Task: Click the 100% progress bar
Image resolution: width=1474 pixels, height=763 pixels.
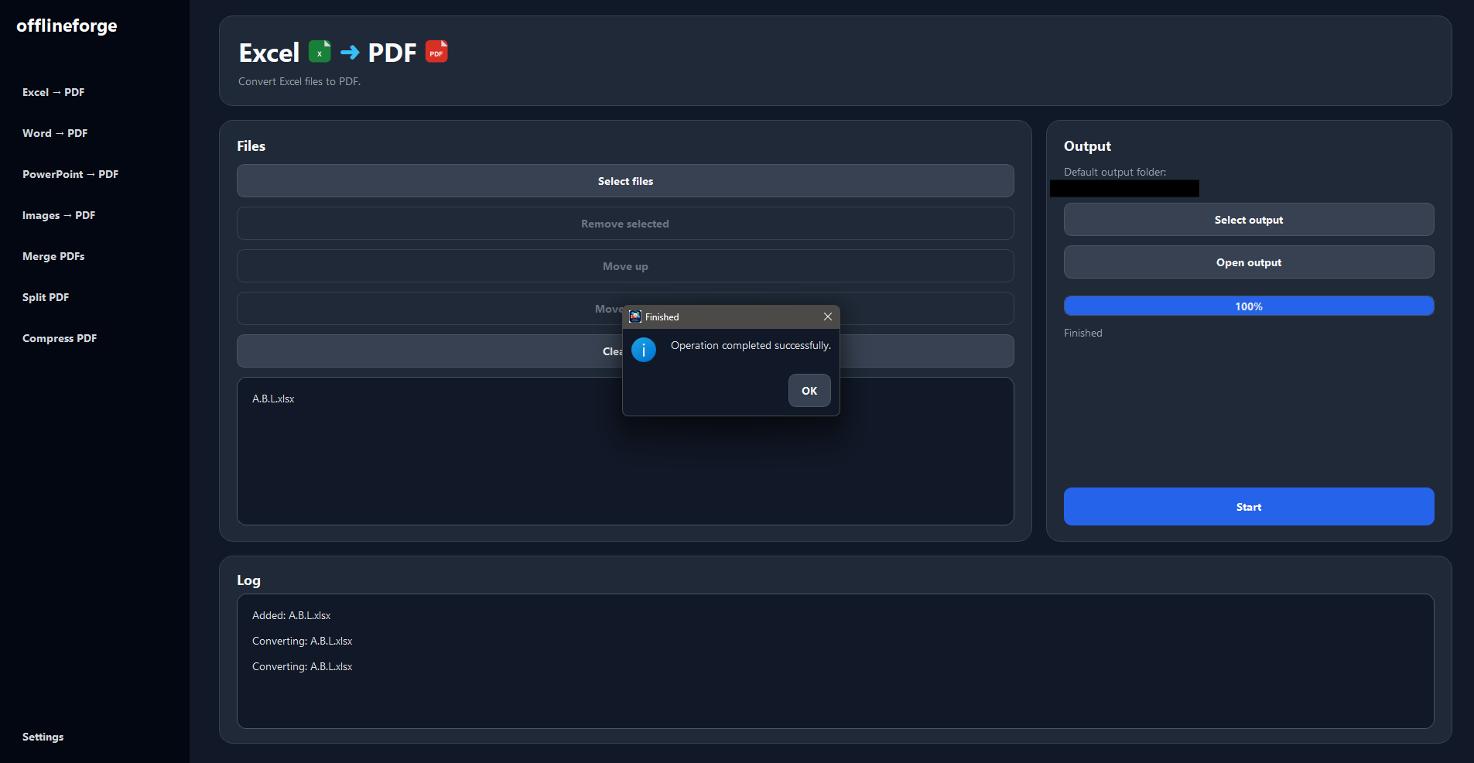Action: tap(1249, 306)
